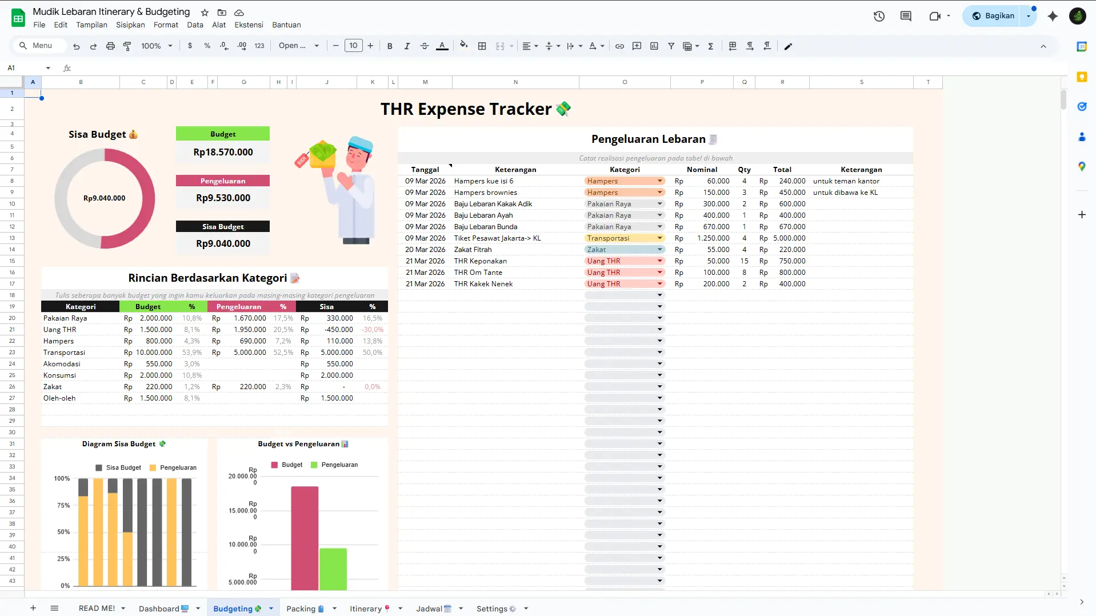Expand the font size zoom dropdown at 100%

click(170, 46)
